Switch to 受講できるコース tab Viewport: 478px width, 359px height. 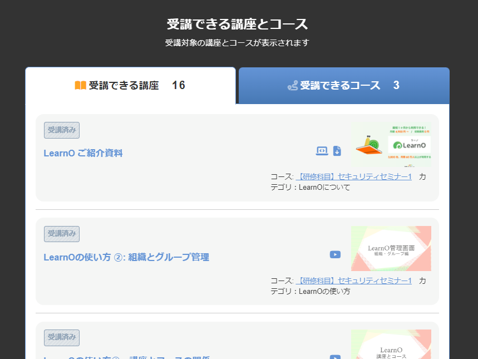tap(344, 86)
